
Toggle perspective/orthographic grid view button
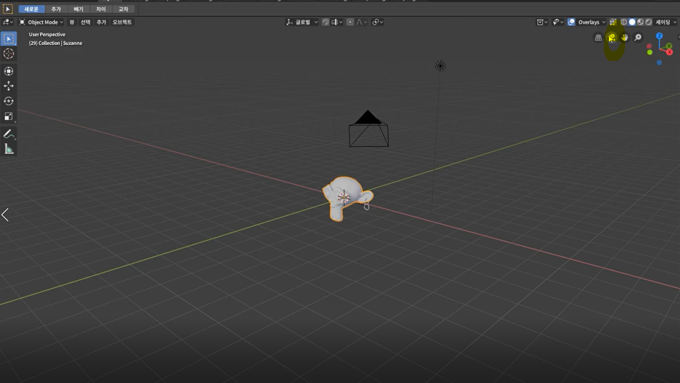[x=598, y=37]
